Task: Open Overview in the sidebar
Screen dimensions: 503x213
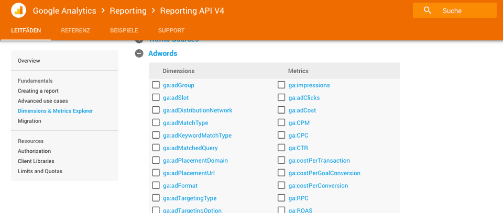Action: (x=29, y=61)
